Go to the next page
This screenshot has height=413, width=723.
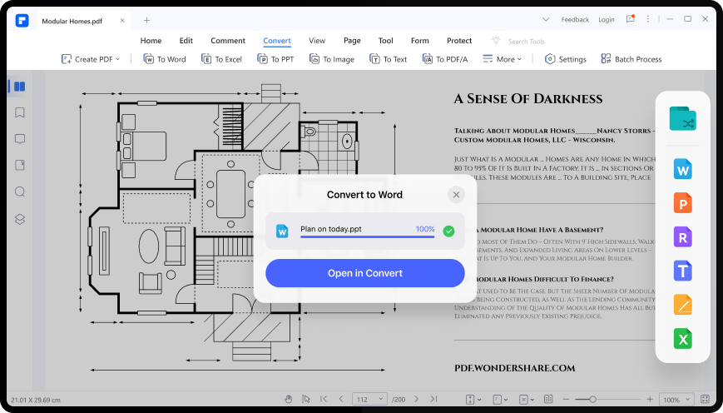416,399
